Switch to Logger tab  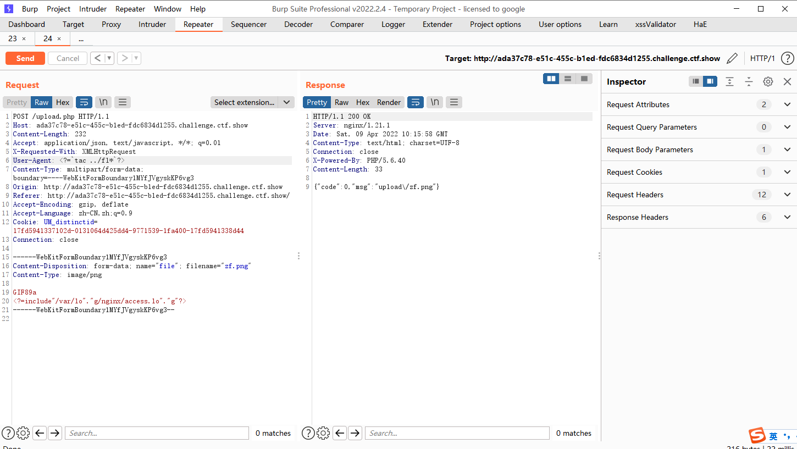(393, 24)
